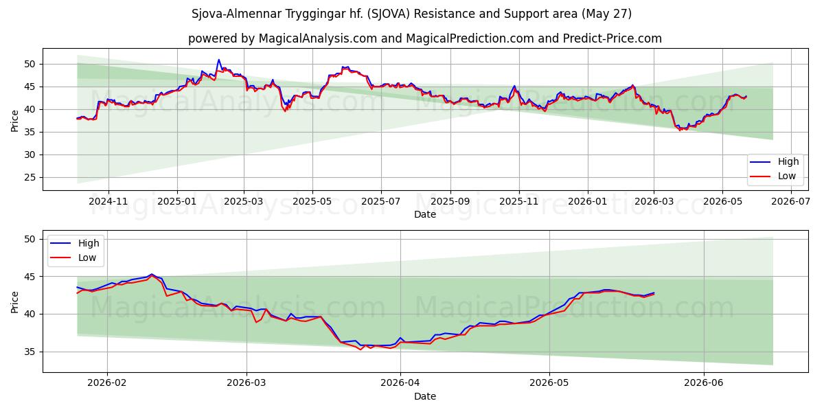This screenshot has width=824, height=412.
Task: Select the '2025-01' date tick label
Action: tap(177, 203)
